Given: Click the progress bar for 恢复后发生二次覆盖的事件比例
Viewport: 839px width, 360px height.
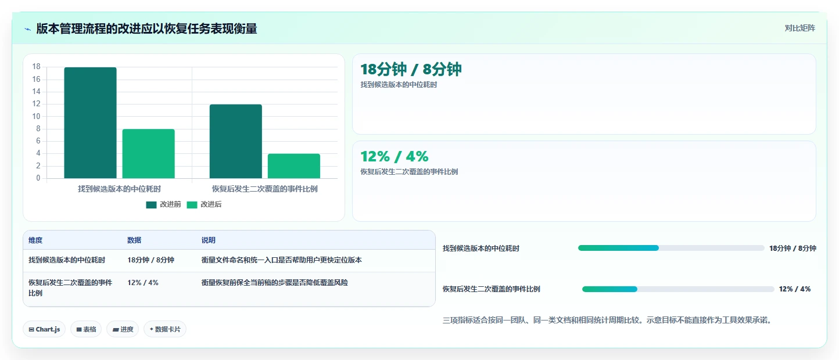Looking at the screenshot, I should click(678, 289).
